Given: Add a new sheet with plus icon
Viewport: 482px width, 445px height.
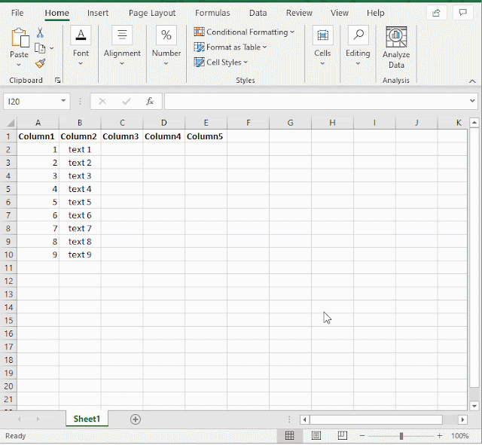Looking at the screenshot, I should coord(136,419).
